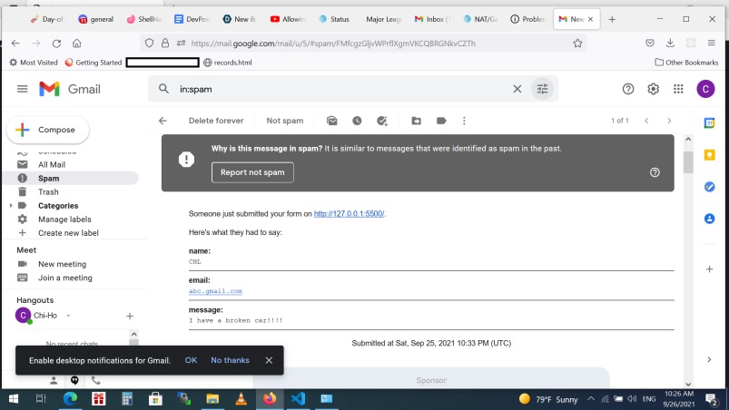Open the Gmail main menu hamburger

coord(23,89)
